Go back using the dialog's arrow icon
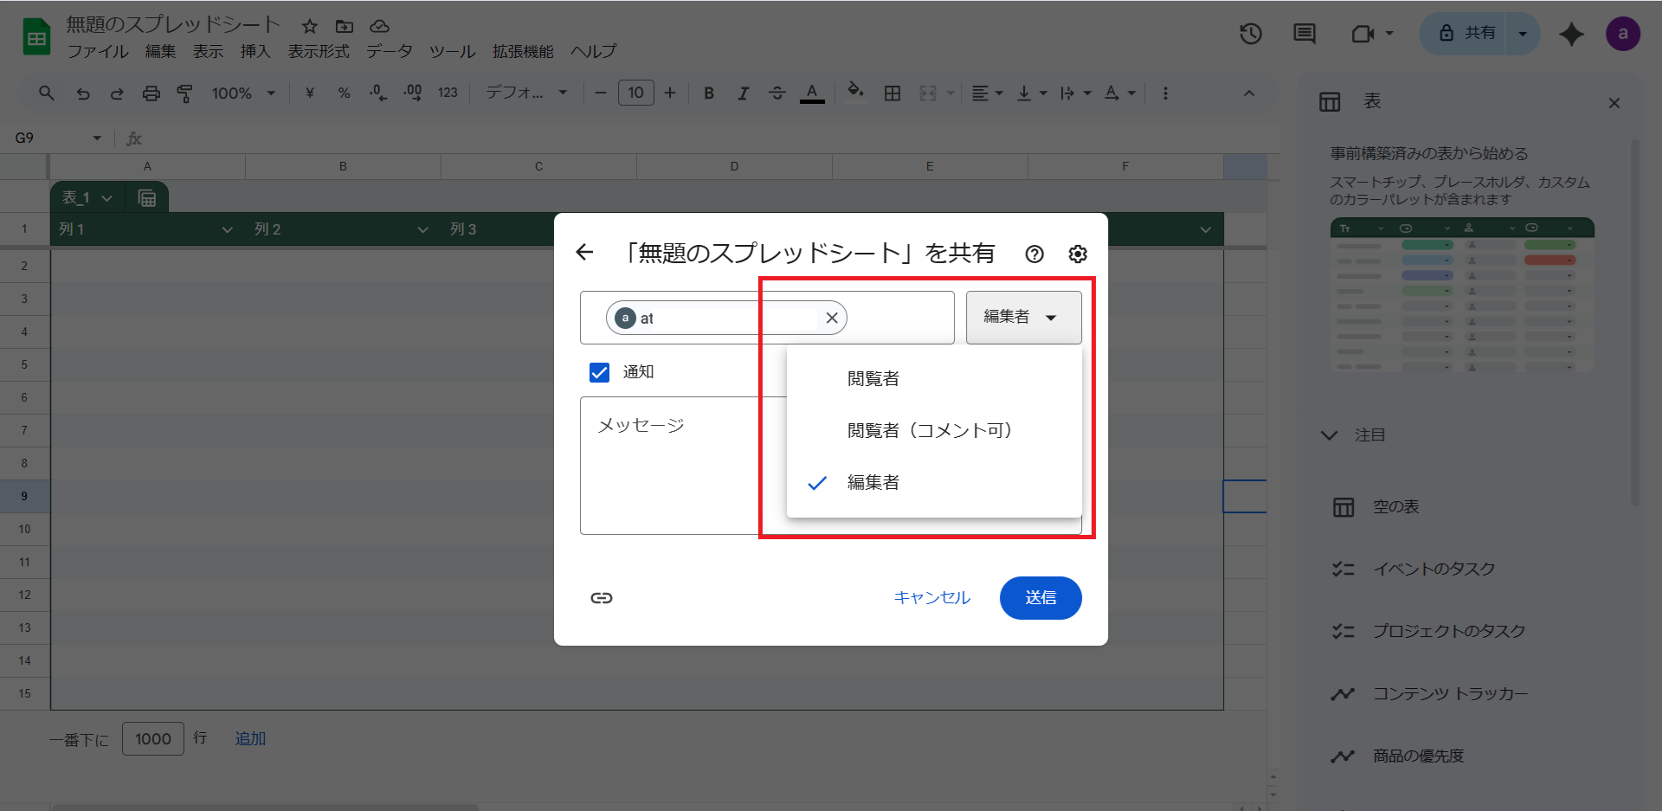Screen dimensions: 1662x811 coord(585,252)
